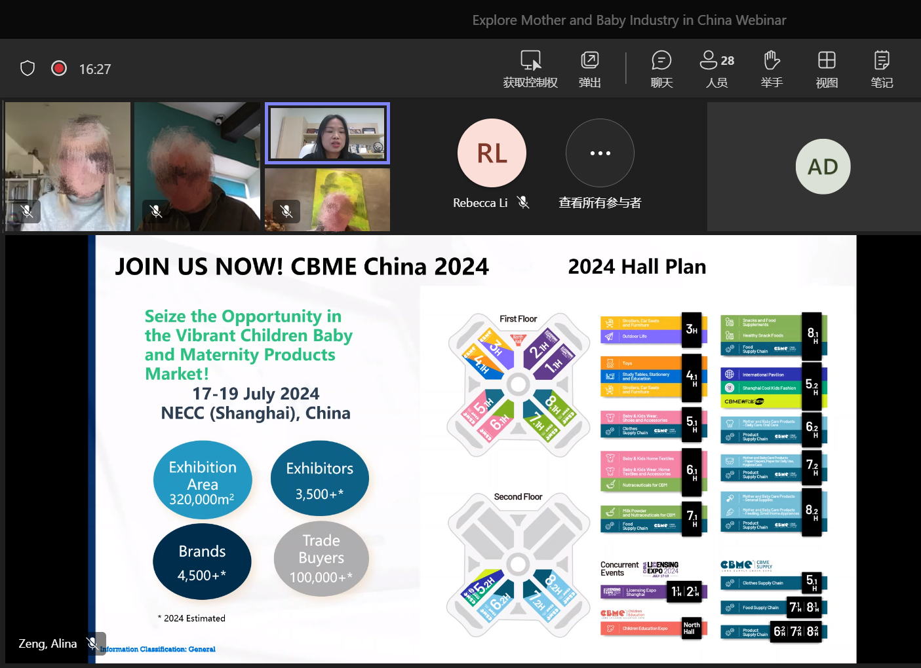Click the North Hall legend label
Viewport: 921px width, 668px height.
tap(692, 628)
